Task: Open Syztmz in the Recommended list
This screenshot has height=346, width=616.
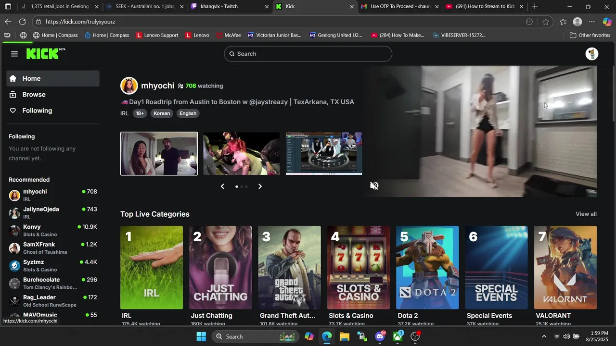Action: click(x=53, y=266)
